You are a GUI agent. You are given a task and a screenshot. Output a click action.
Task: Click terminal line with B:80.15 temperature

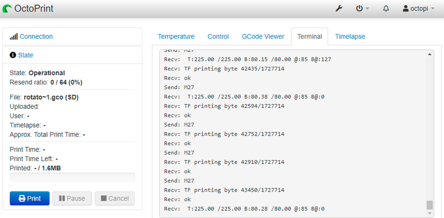pyautogui.click(x=247, y=59)
